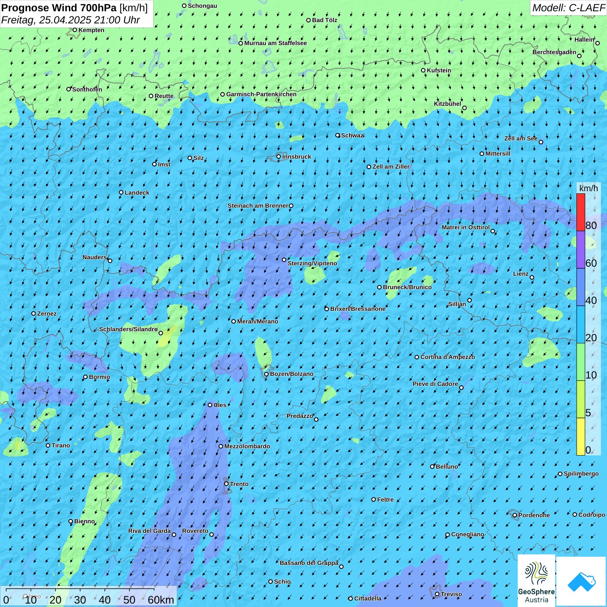Click the date 'Freitag, 25.04.2025 21:00 Uhr'

click(70, 20)
